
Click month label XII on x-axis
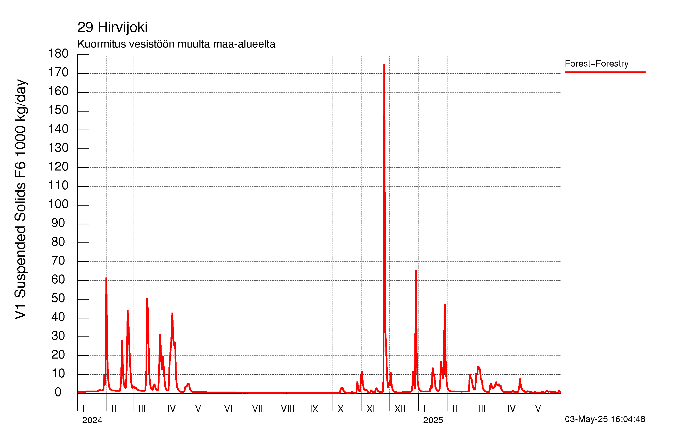pos(400,409)
